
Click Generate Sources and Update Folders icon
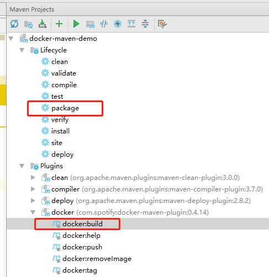coord(29,24)
